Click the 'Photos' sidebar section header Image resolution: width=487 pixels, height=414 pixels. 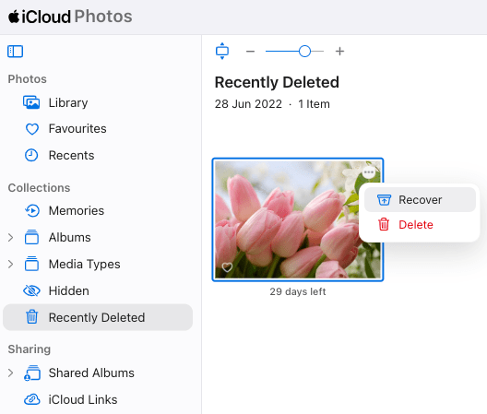(x=28, y=79)
